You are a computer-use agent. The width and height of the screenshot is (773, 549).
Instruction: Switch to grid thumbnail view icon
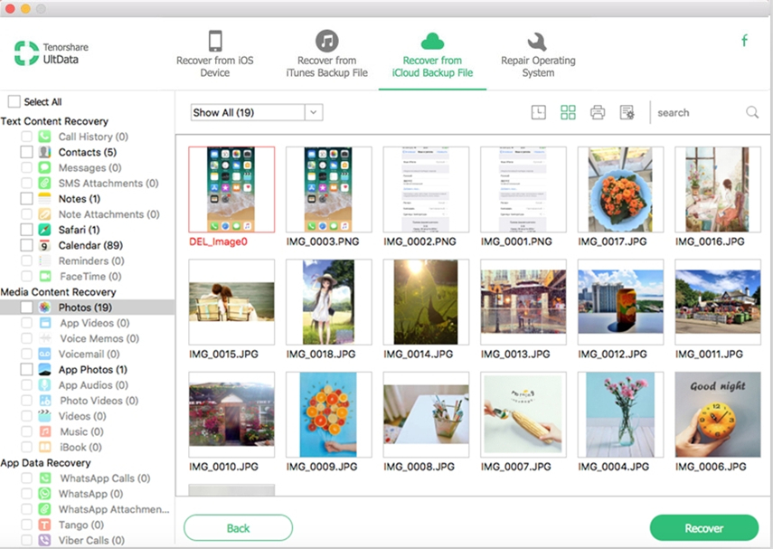click(x=568, y=112)
